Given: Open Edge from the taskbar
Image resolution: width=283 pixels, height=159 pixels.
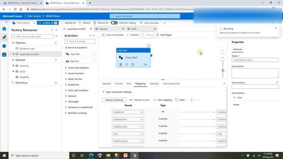Looking at the screenshot, I should click(x=91, y=155).
